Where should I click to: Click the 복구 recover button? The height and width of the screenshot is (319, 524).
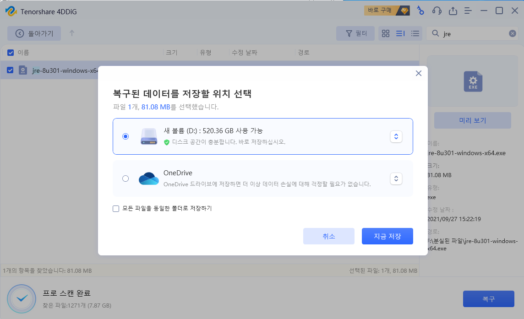pos(489,299)
